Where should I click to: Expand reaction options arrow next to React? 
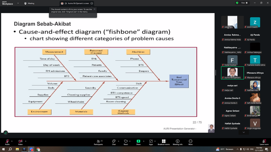130,141
